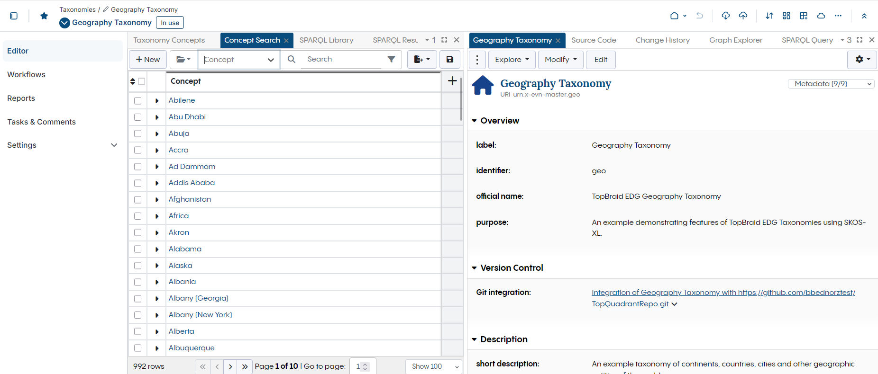Click the favorite star icon
878x374 pixels.
tap(44, 16)
